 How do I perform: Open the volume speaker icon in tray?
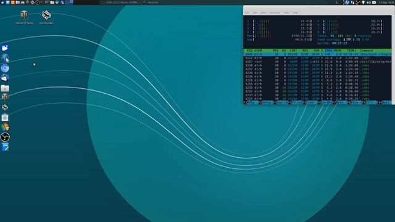pos(369,2)
